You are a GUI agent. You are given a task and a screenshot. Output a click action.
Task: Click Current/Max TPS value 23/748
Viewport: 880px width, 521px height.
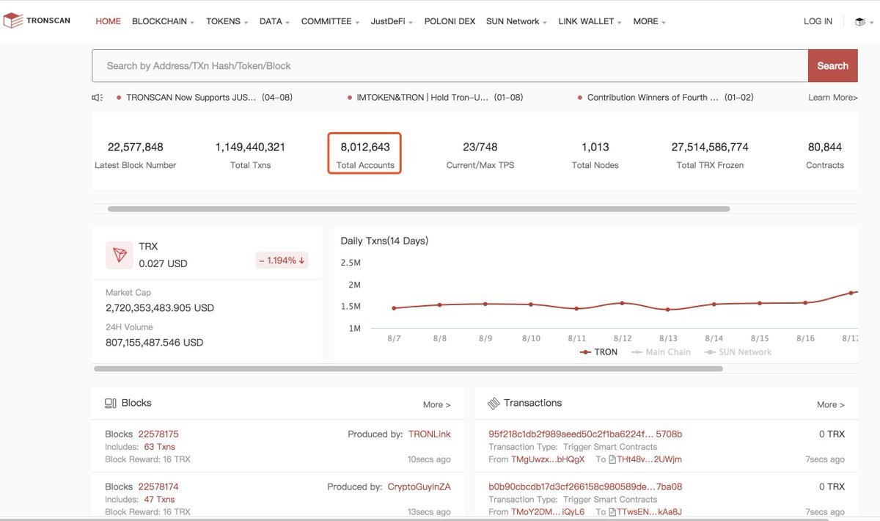tap(480, 147)
